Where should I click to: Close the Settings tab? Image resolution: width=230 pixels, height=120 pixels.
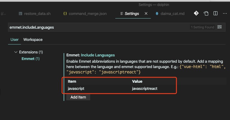click(x=146, y=13)
